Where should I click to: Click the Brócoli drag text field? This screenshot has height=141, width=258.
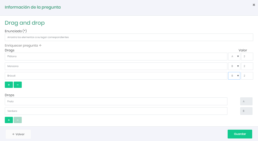click(116, 76)
